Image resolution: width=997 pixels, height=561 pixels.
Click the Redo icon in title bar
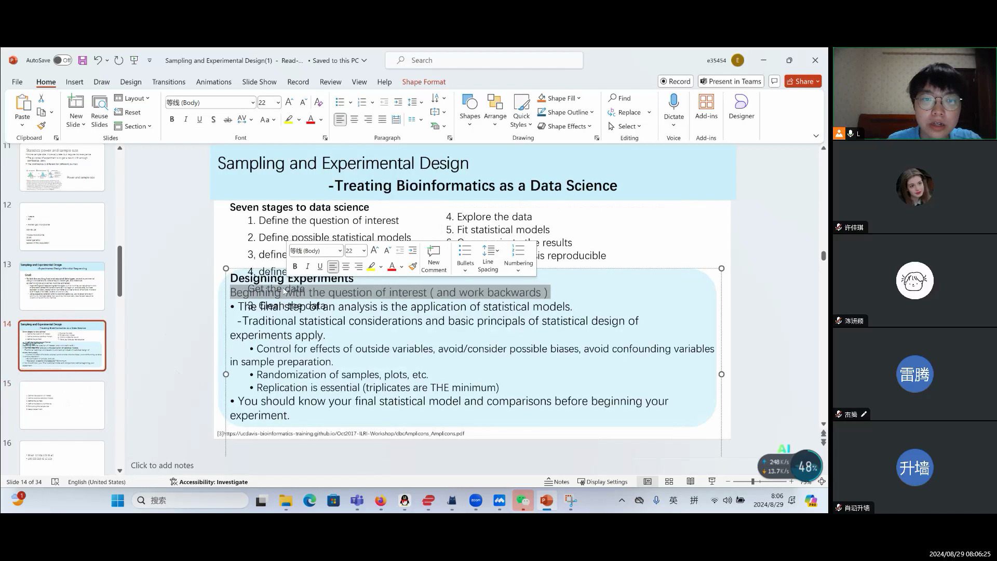point(118,60)
